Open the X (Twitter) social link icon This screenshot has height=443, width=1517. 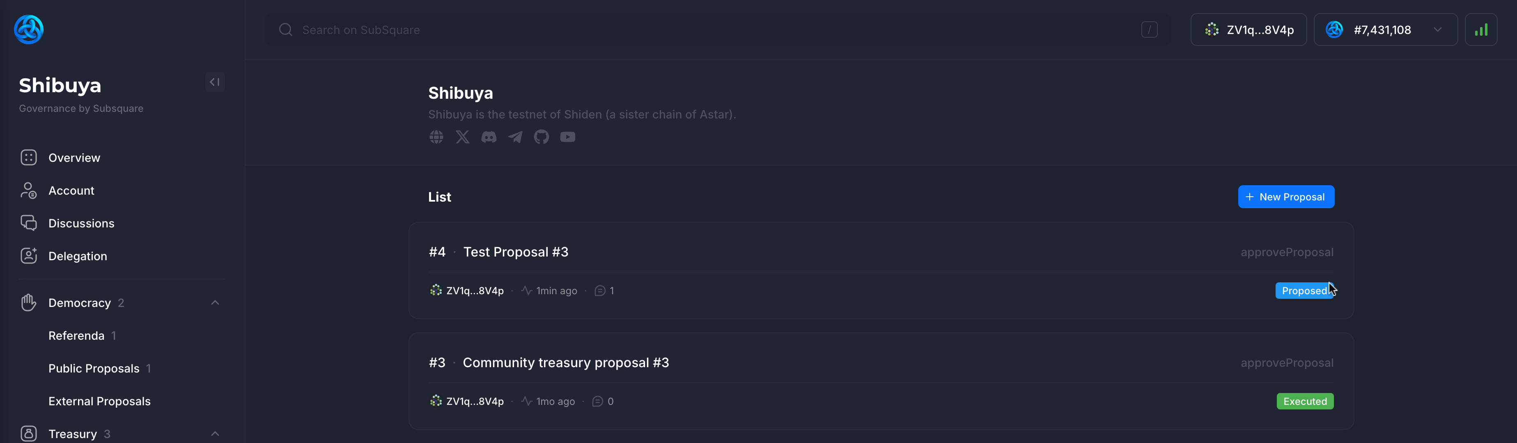[462, 137]
